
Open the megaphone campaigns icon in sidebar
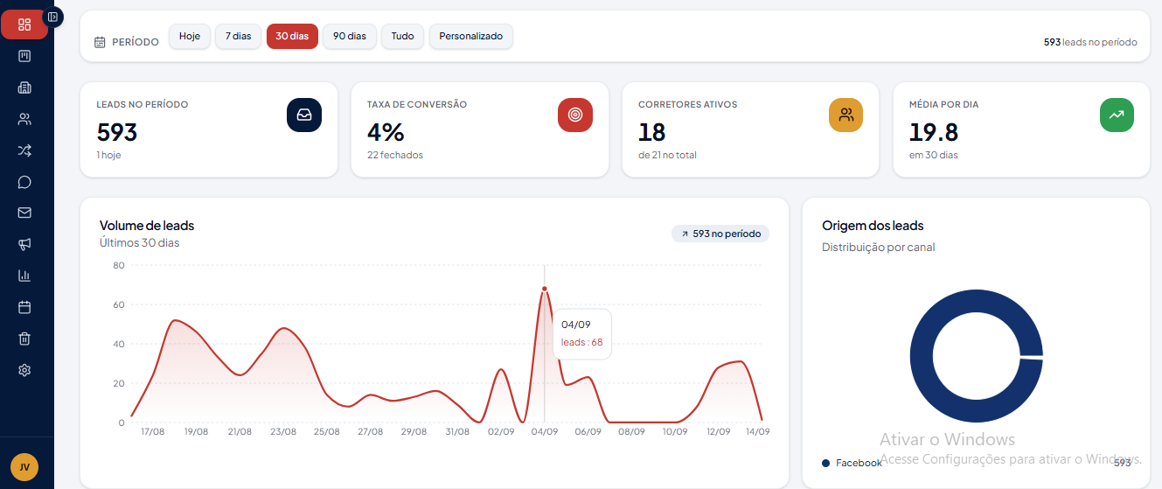click(x=24, y=244)
